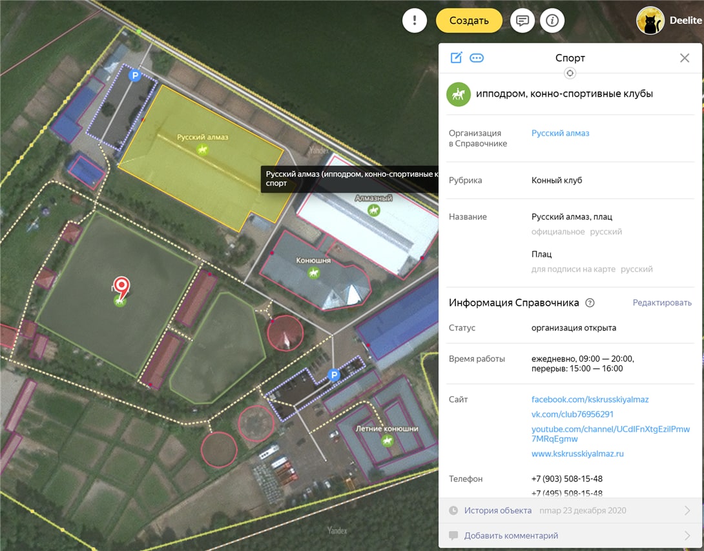The image size is (704, 551).
Task: Open Deelite user avatar with cat
Action: pos(650,21)
